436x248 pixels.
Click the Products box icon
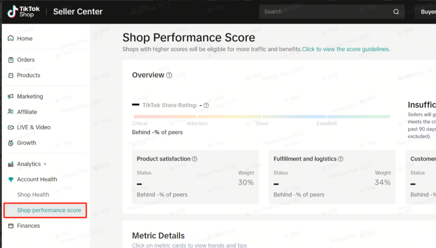[11, 75]
